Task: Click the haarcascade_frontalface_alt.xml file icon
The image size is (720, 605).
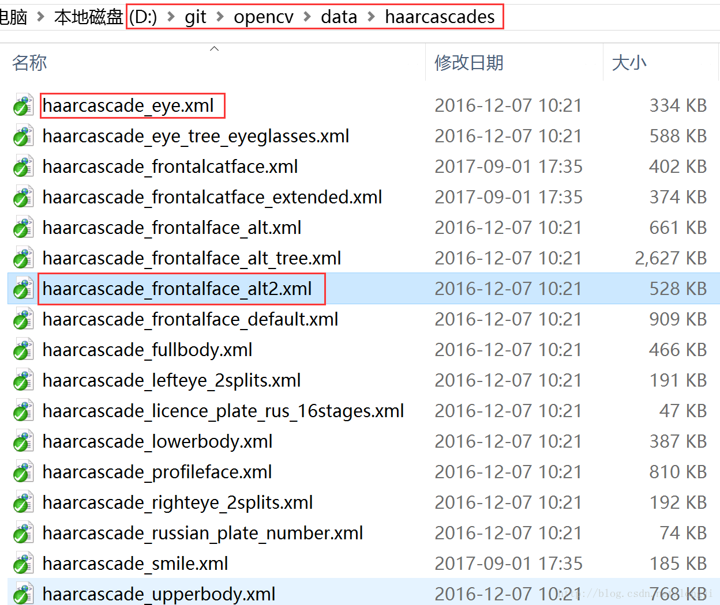Action: point(22,228)
